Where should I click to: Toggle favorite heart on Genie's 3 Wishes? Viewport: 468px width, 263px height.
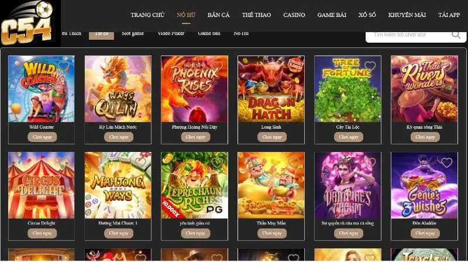446,162
